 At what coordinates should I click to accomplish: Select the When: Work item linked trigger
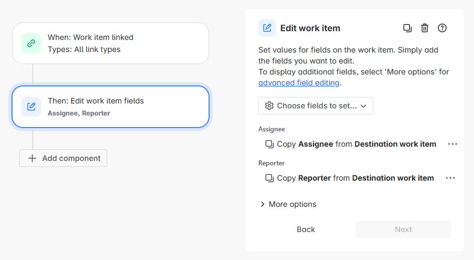111,43
